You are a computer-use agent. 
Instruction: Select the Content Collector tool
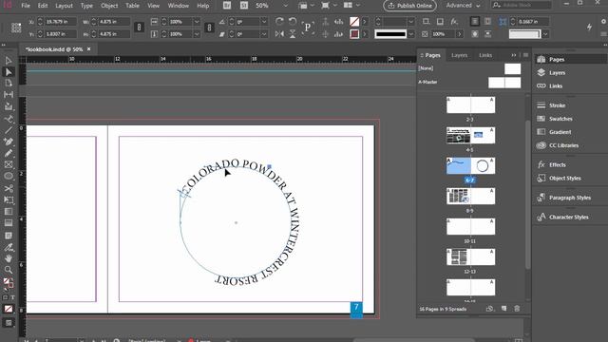point(9,106)
